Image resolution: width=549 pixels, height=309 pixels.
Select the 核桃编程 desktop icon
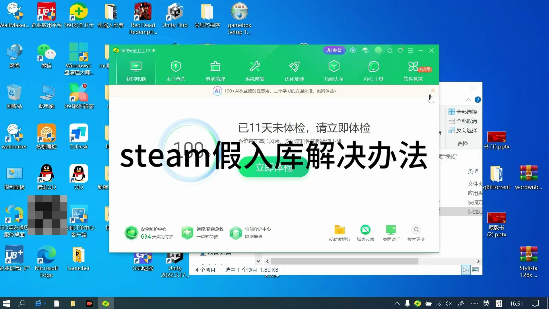(46, 137)
